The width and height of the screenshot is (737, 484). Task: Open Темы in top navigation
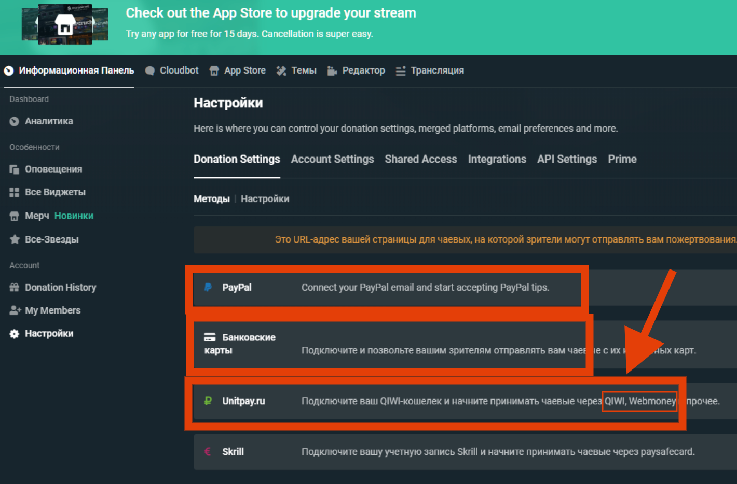pos(304,70)
